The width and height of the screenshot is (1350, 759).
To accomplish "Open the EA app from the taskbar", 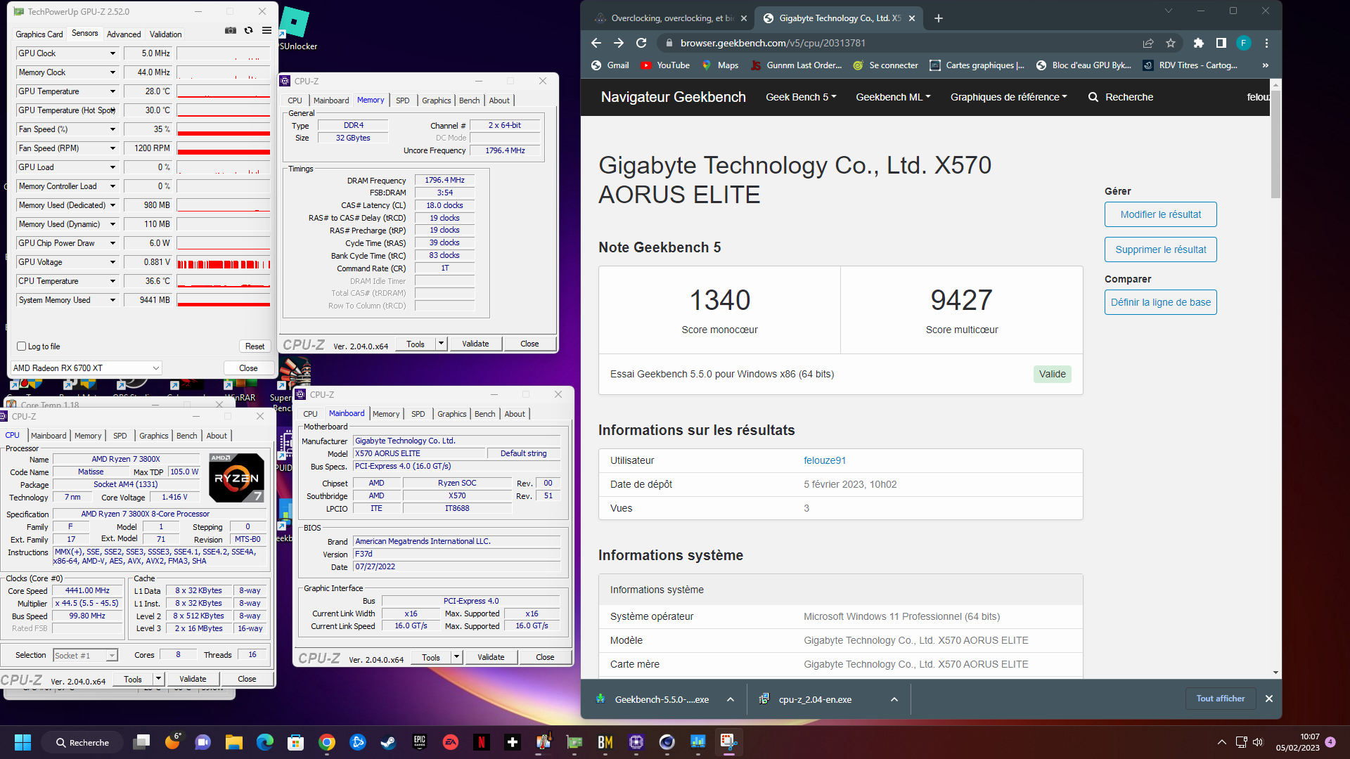I will (x=451, y=742).
